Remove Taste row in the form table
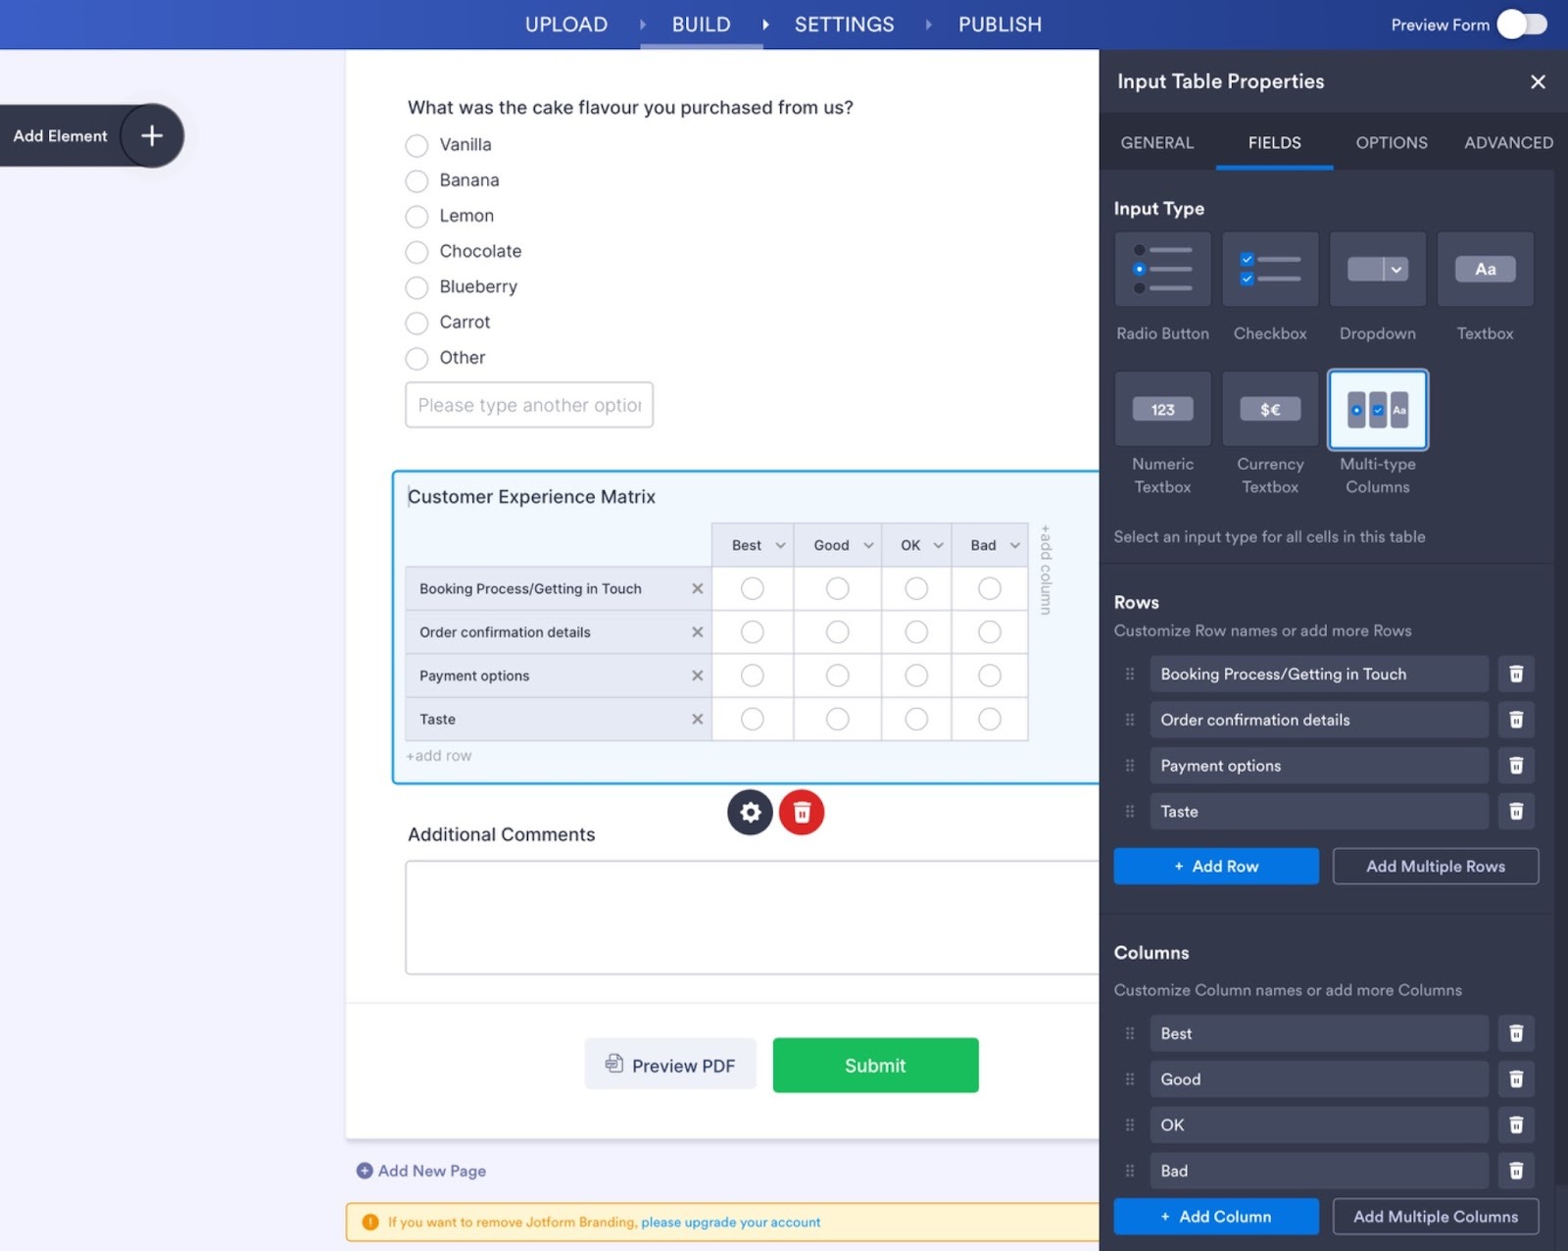 pos(698,719)
